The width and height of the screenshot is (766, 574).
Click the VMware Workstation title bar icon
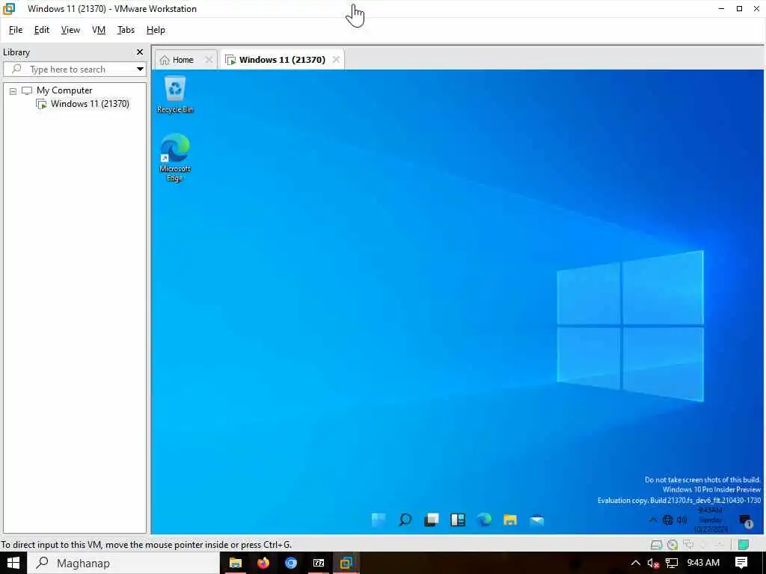[x=9, y=8]
